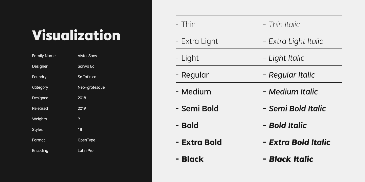Screen dimensions: 365x182
Task: Select the Vistol Sans family name
Action: pyautogui.click(x=87, y=56)
